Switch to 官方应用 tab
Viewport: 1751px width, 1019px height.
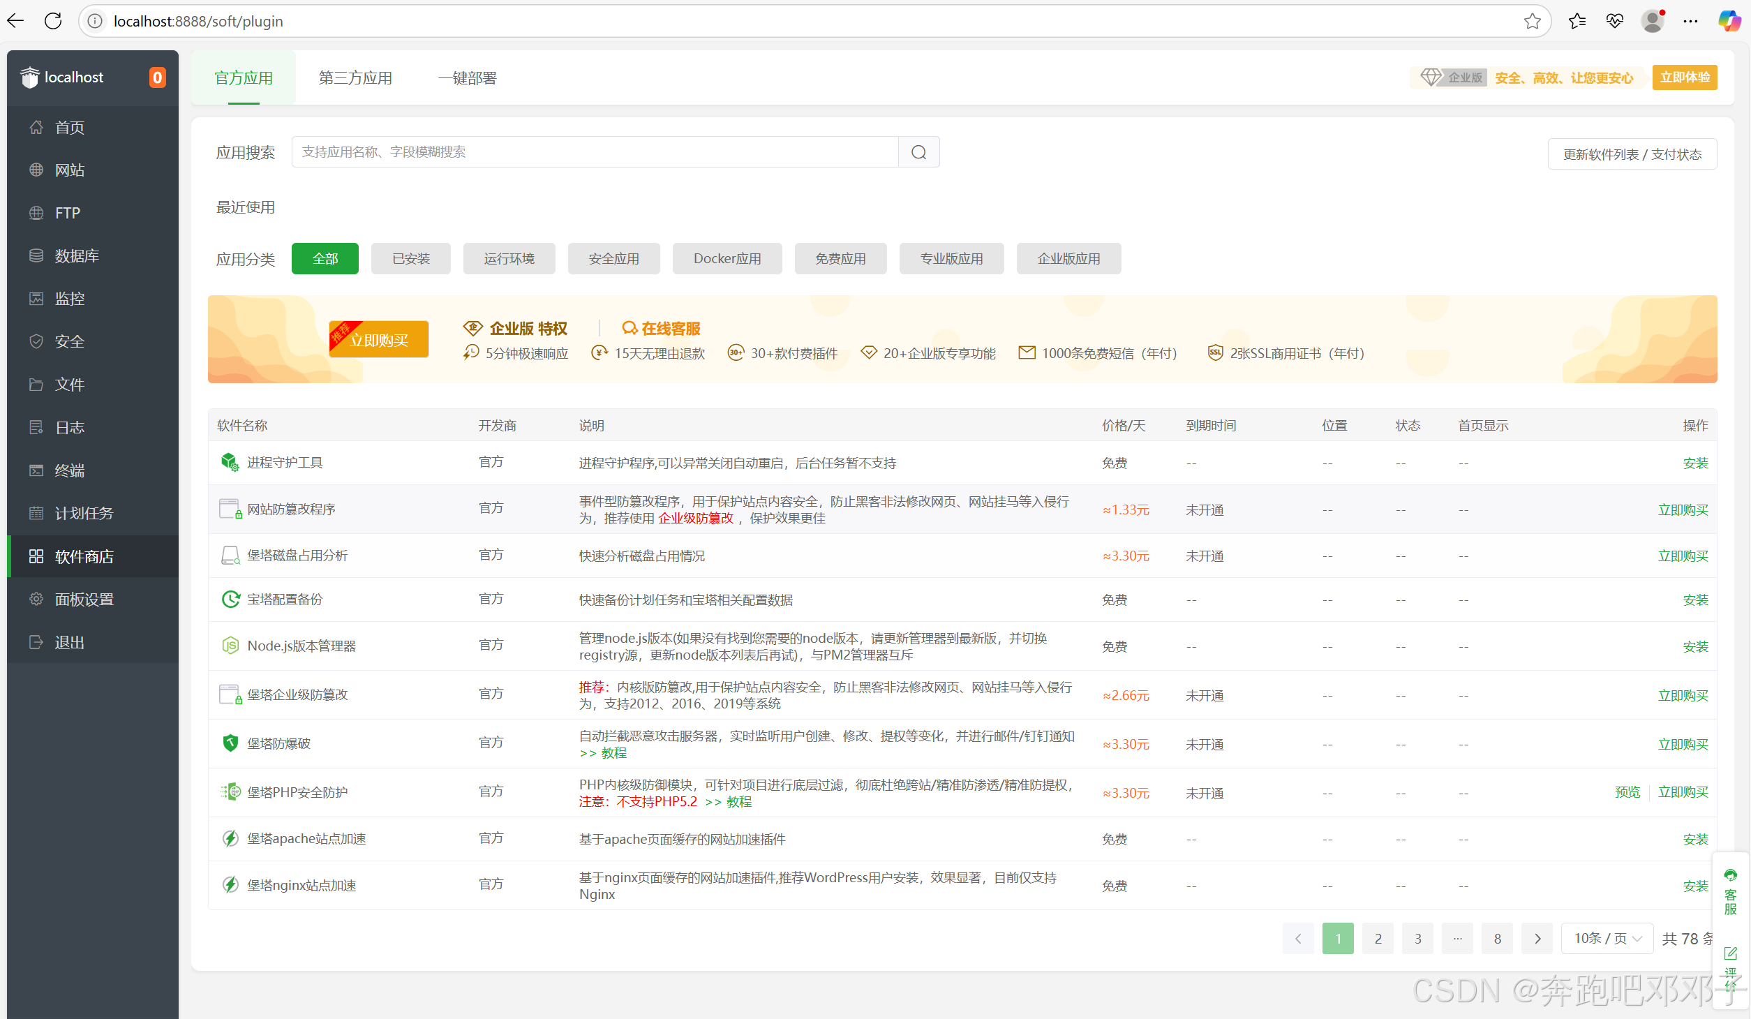point(244,78)
